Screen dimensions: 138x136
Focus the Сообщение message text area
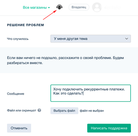pyautogui.click(x=91, y=93)
